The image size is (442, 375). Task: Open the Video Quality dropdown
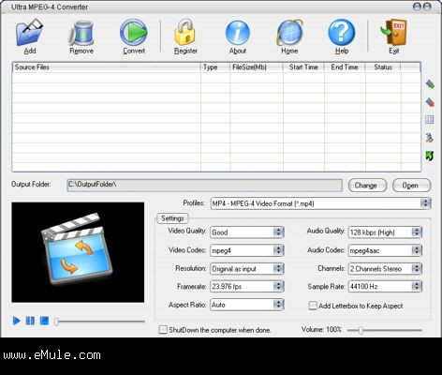coord(247,232)
